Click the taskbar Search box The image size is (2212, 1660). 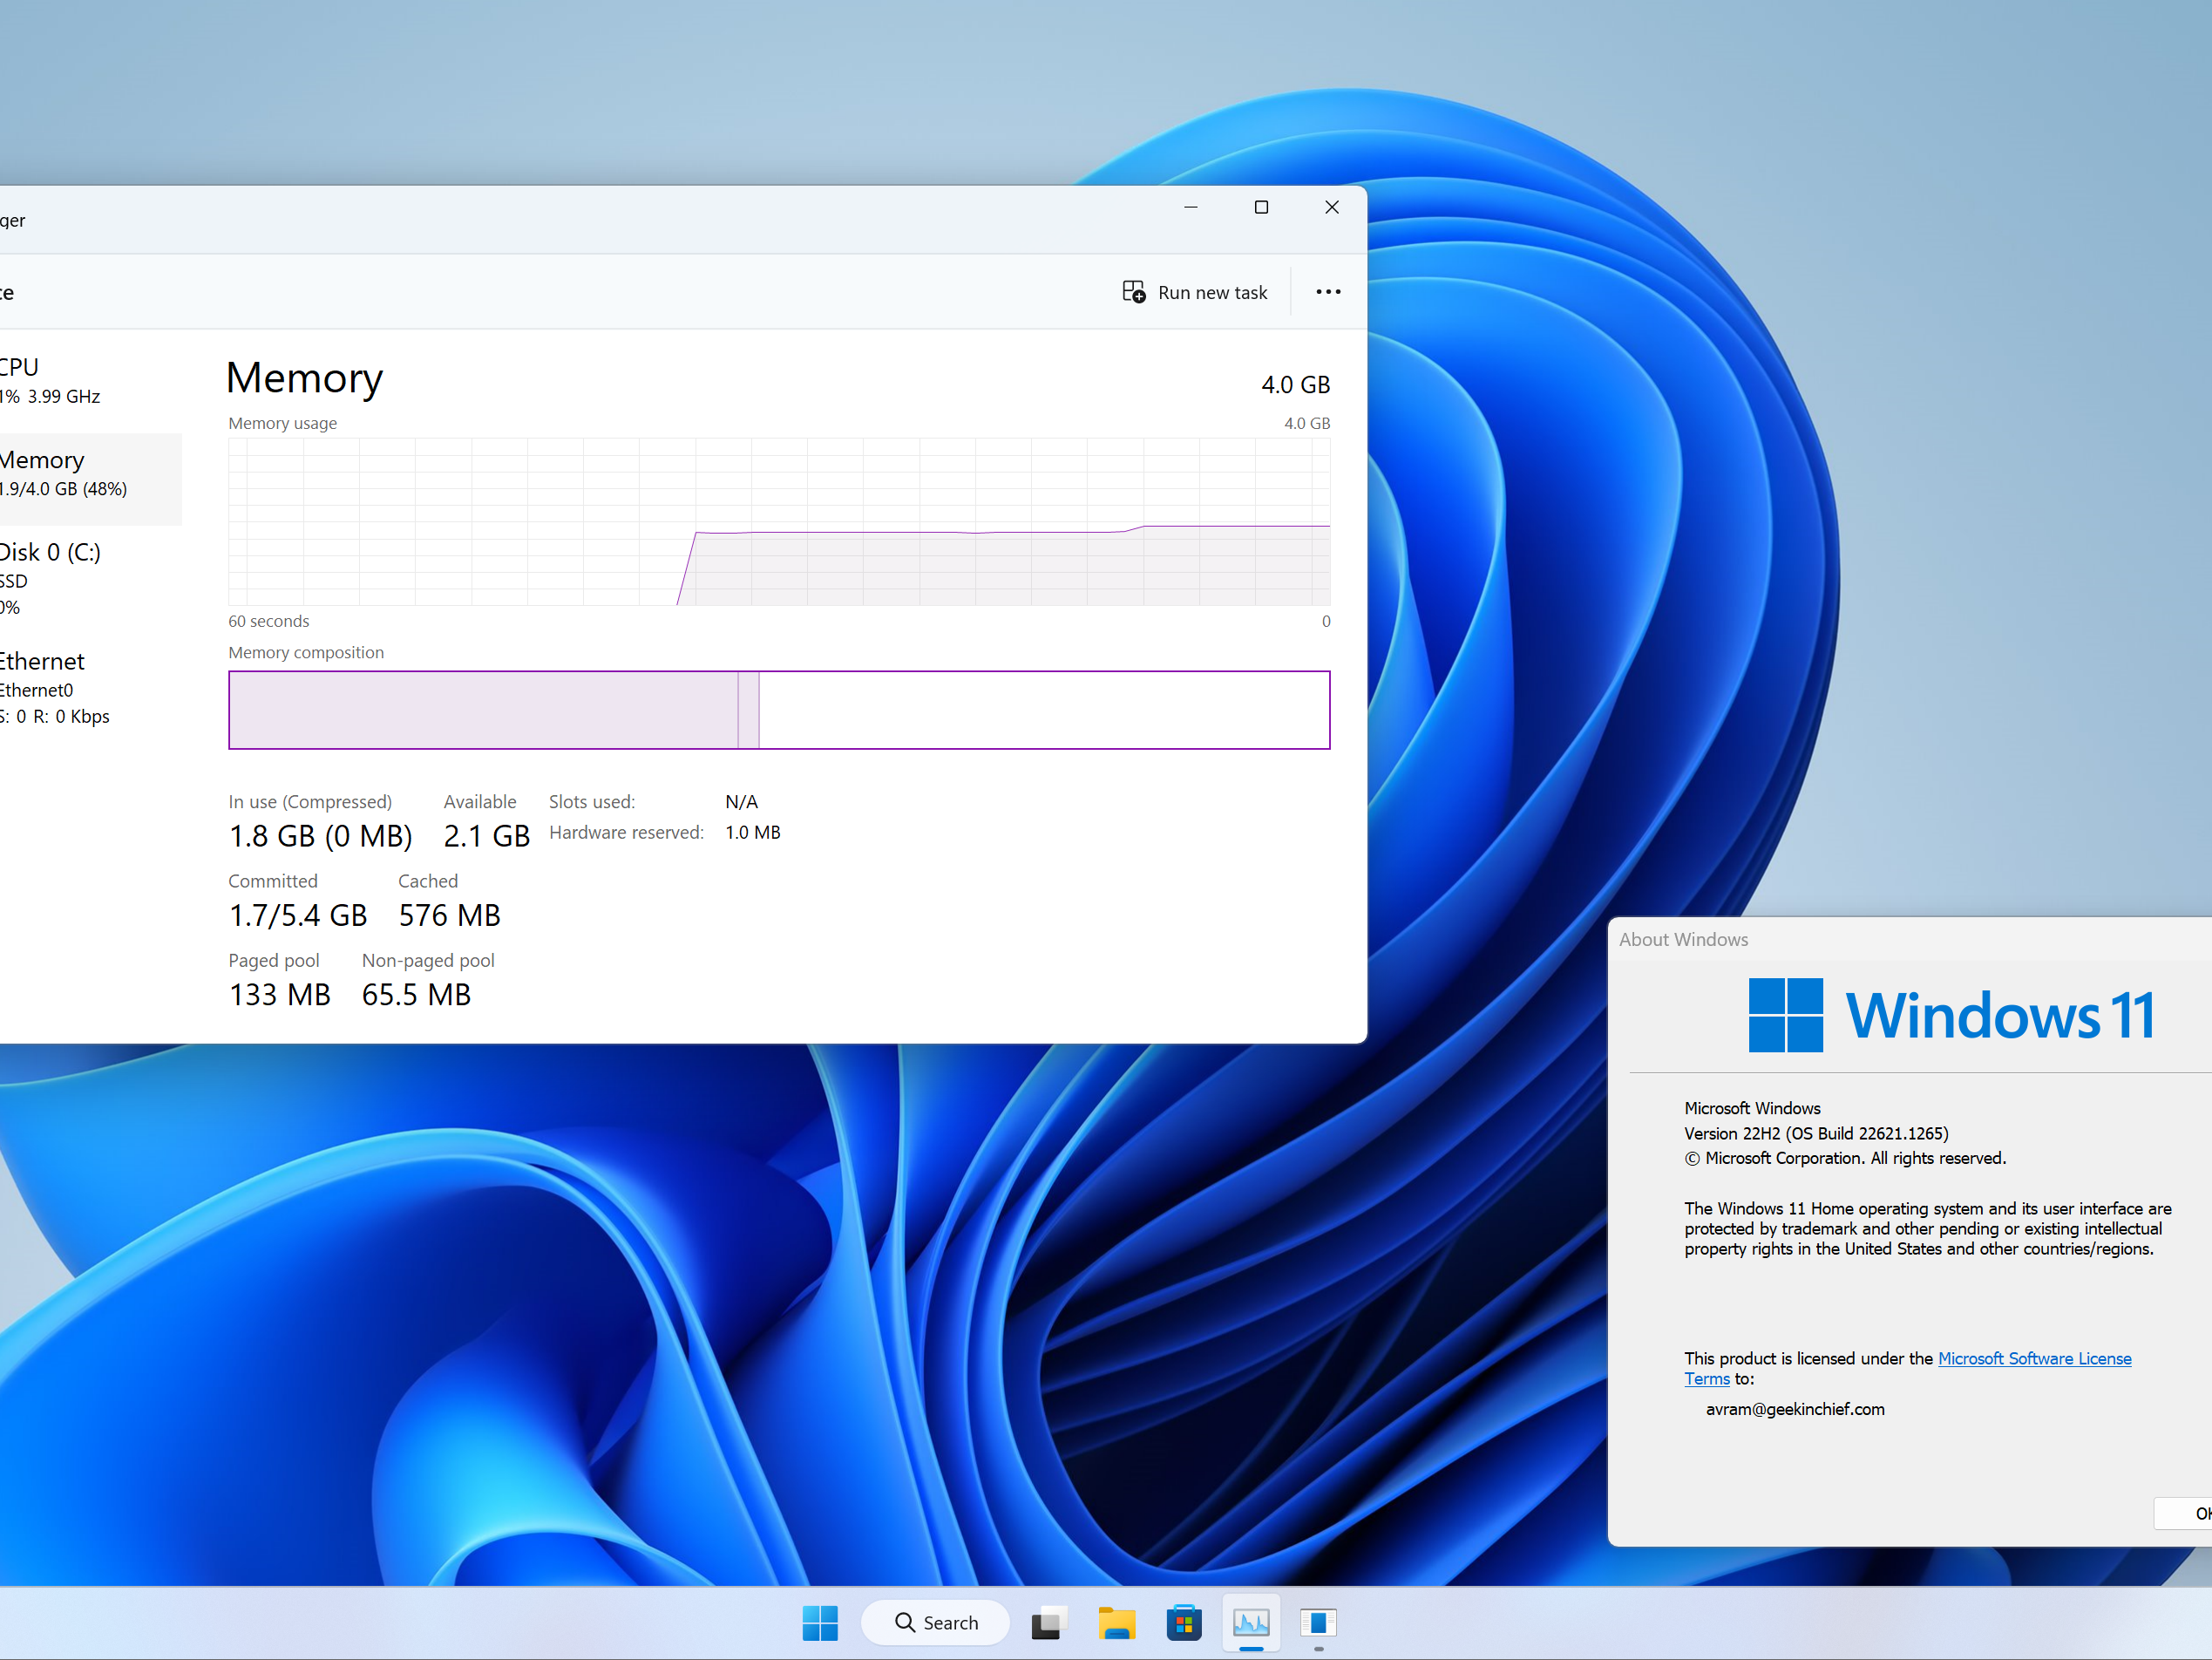pyautogui.click(x=936, y=1622)
